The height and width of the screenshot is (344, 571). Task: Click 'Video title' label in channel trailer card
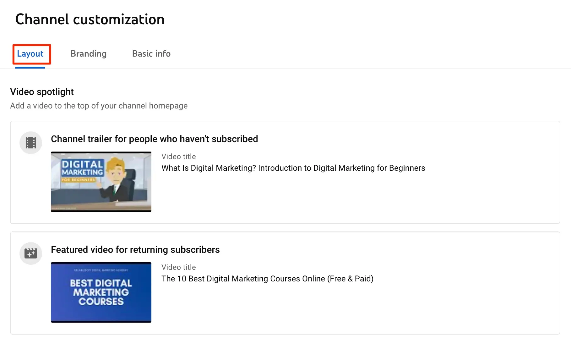click(x=178, y=157)
